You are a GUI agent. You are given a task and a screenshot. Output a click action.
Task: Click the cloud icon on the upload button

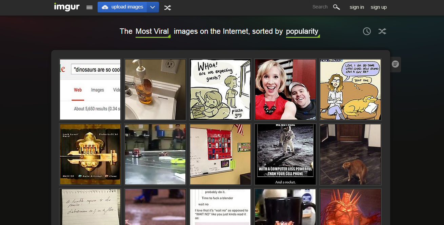tap(104, 7)
